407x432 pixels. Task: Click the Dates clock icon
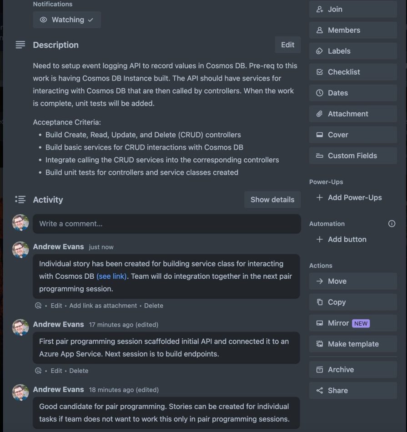coord(320,93)
